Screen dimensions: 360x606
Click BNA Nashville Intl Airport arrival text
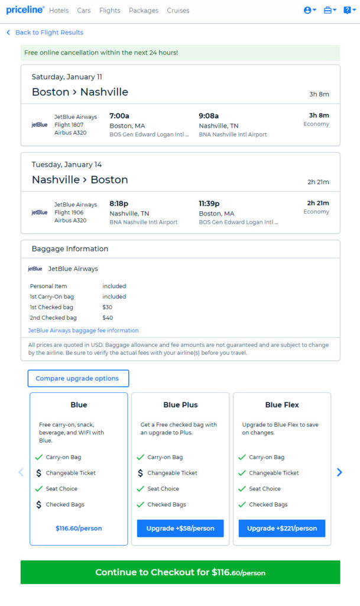pyautogui.click(x=233, y=134)
